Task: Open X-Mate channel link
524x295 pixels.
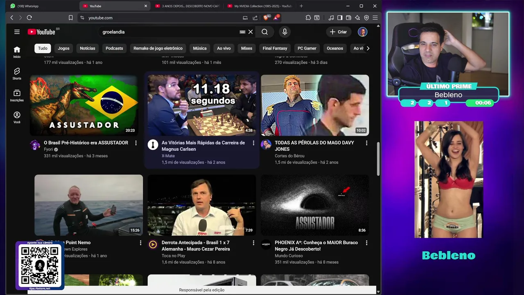Action: (168, 156)
